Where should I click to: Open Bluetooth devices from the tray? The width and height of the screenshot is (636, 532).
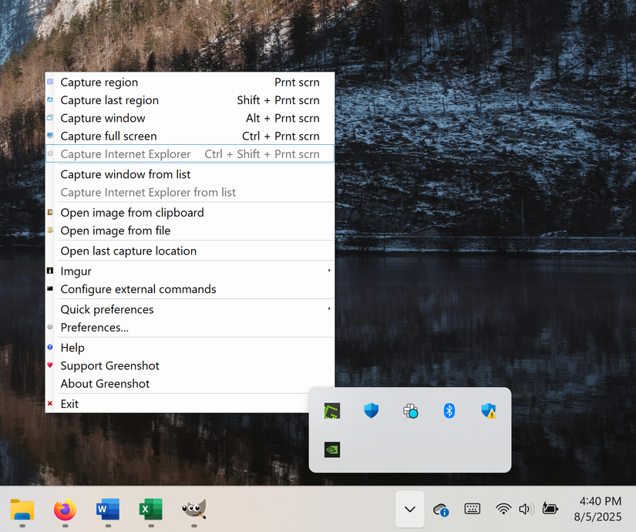pyautogui.click(x=449, y=411)
